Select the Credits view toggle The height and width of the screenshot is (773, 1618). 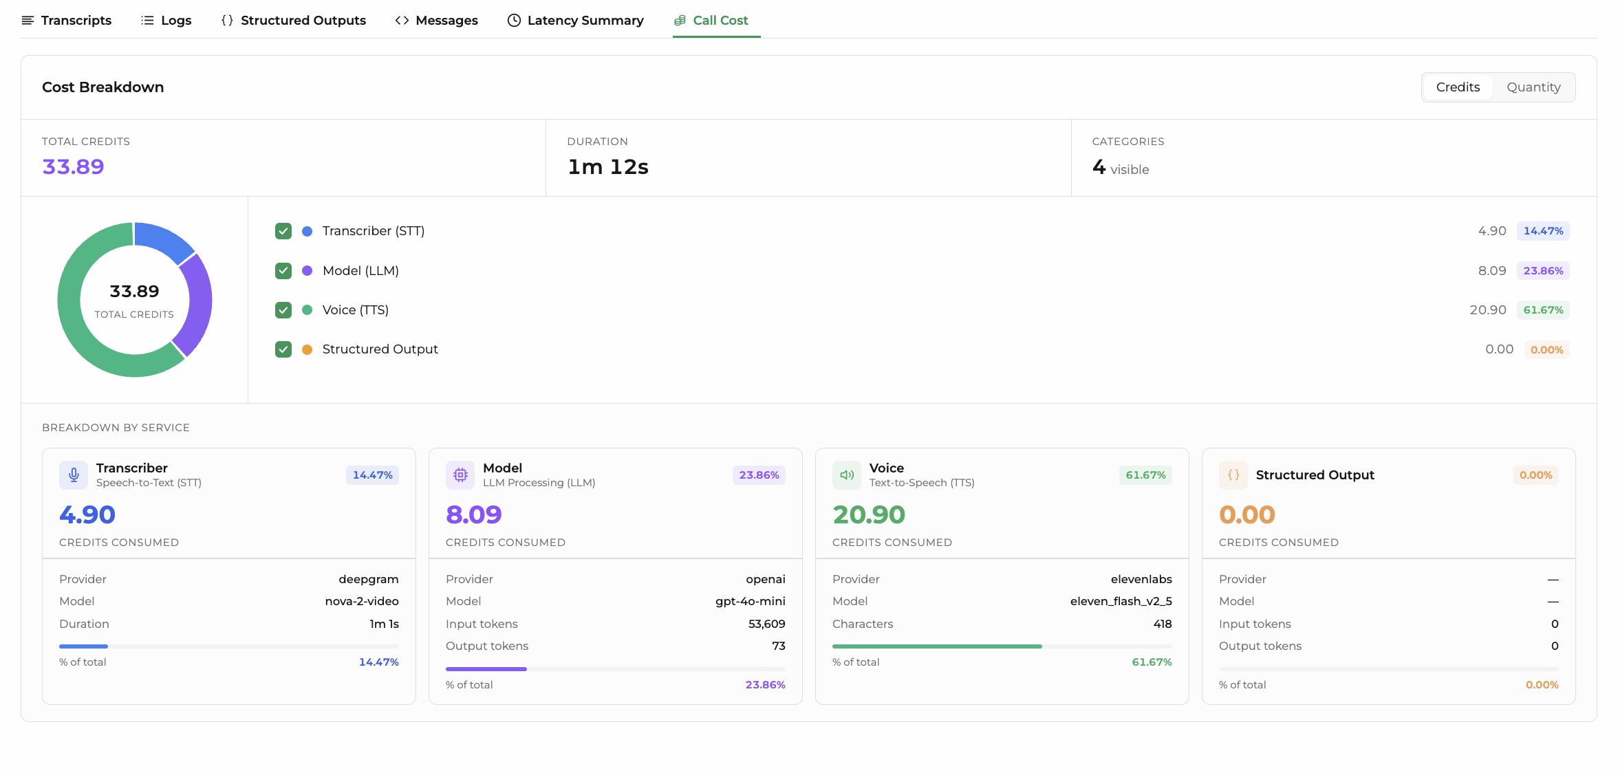click(x=1458, y=87)
